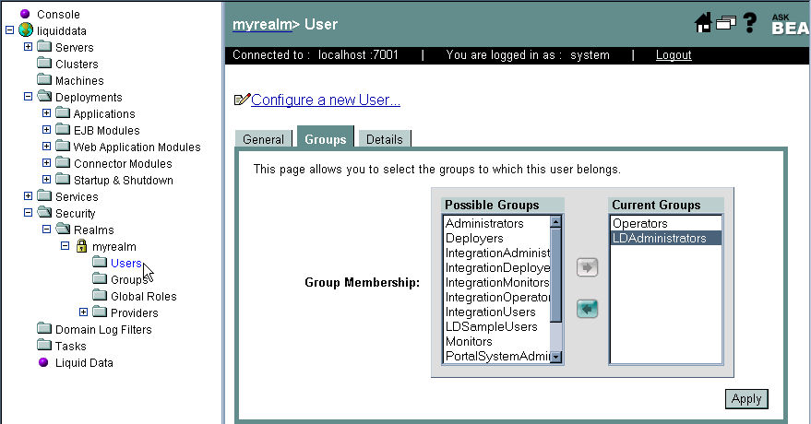Open the Details tab
Viewport: 811px width, 424px height.
385,139
